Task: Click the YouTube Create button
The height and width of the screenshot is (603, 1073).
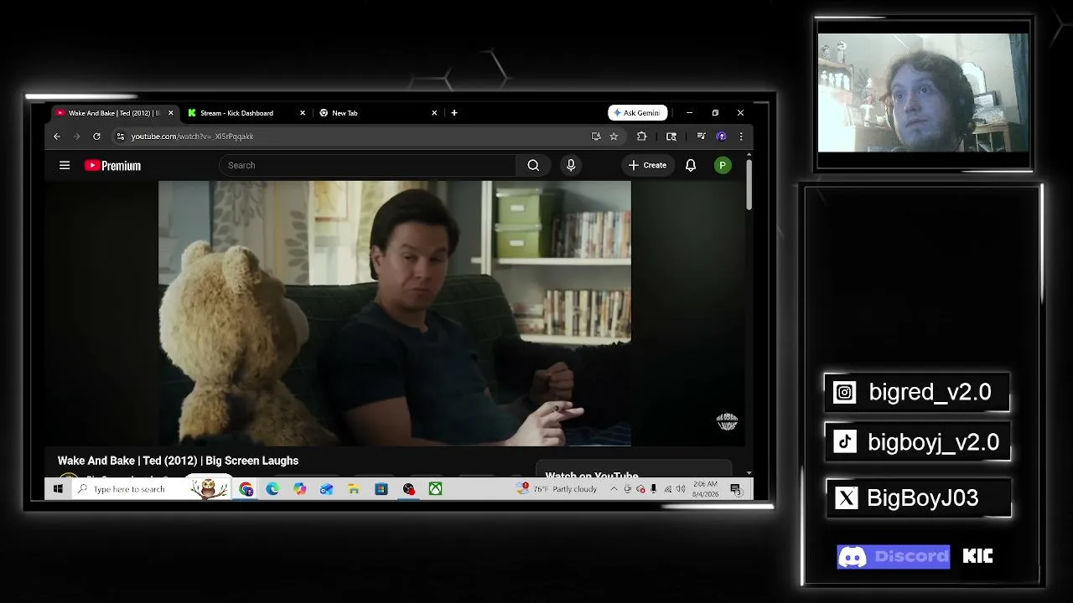Action: (647, 165)
